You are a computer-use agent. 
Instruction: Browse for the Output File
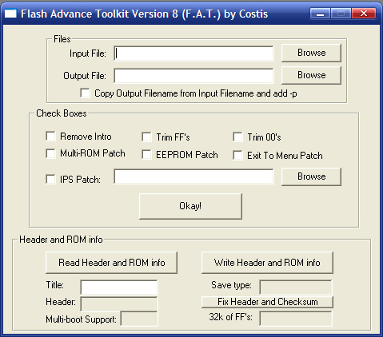click(311, 75)
